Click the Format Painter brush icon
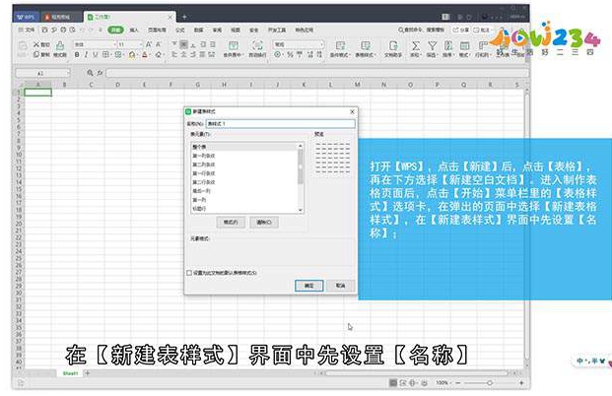612x396 pixels. [60, 45]
